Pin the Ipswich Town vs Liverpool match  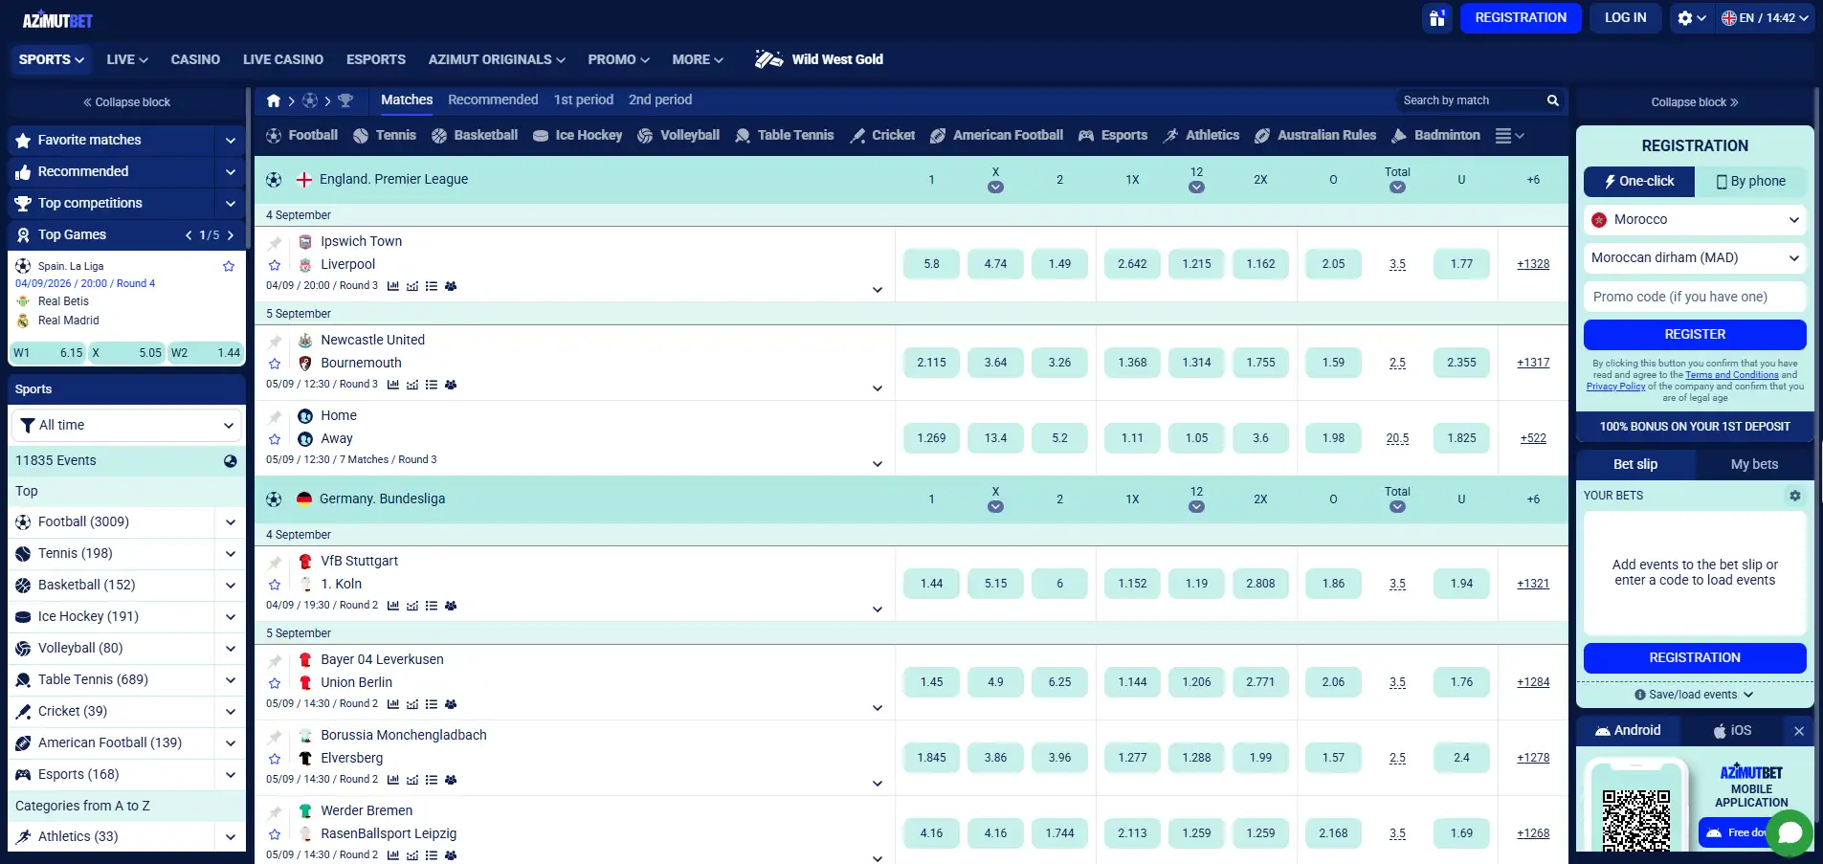pyautogui.click(x=275, y=242)
